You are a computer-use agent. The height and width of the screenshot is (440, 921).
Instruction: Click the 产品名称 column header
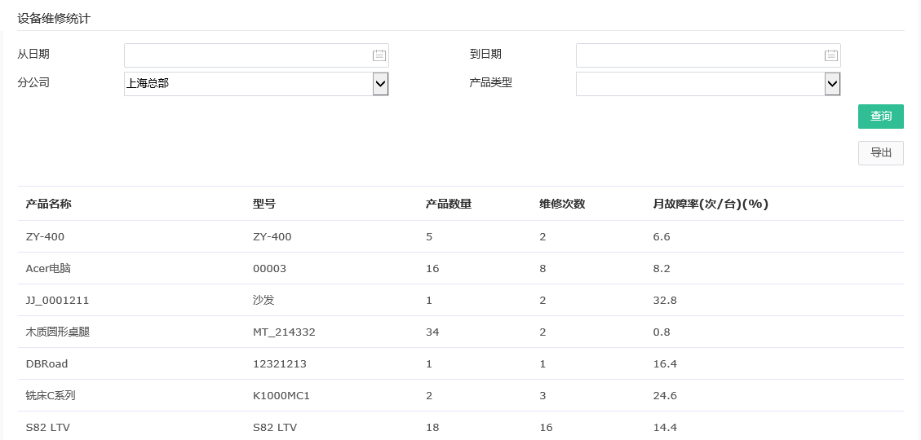point(48,204)
